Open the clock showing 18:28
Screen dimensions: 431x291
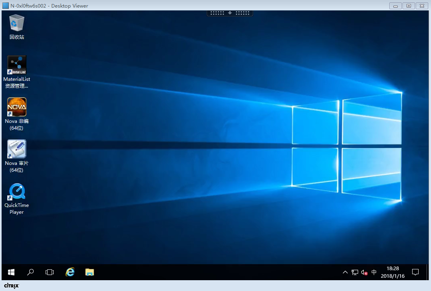point(393,272)
